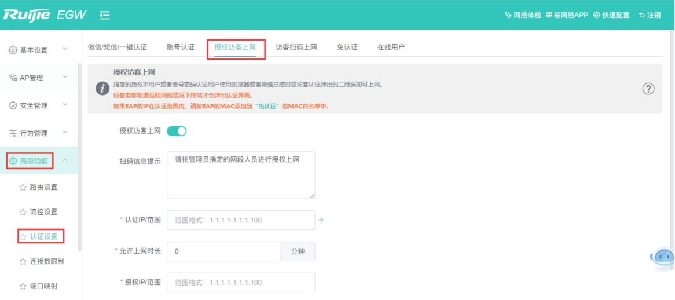Open the 网络体检 network check icon
675x300 pixels.
pyautogui.click(x=508, y=15)
